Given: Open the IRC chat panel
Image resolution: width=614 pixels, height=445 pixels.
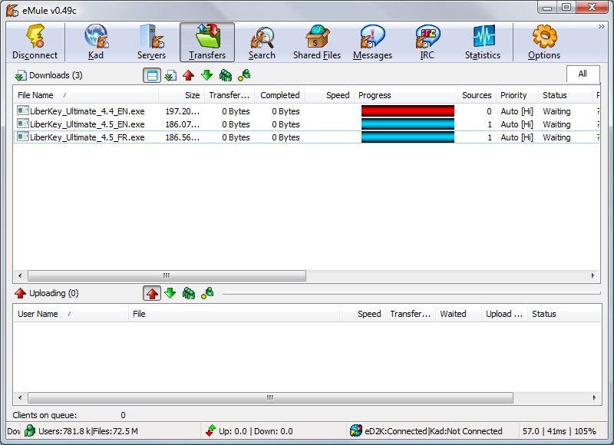Looking at the screenshot, I should coord(427,42).
